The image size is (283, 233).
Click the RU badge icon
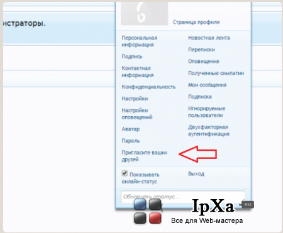click(x=248, y=204)
